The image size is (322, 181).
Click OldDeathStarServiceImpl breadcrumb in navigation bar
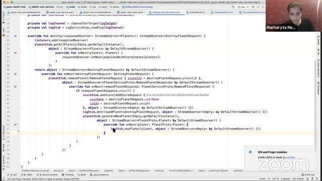[x=137, y=7]
